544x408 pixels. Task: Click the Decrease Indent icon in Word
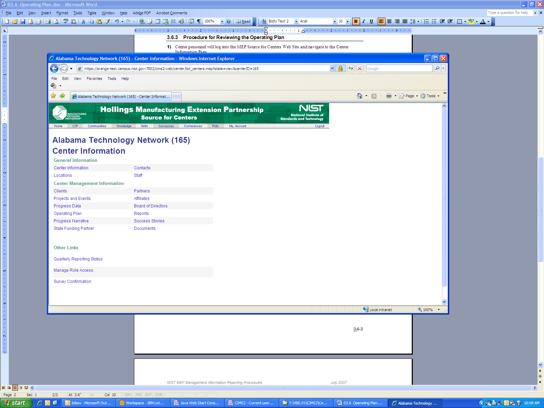[442, 21]
